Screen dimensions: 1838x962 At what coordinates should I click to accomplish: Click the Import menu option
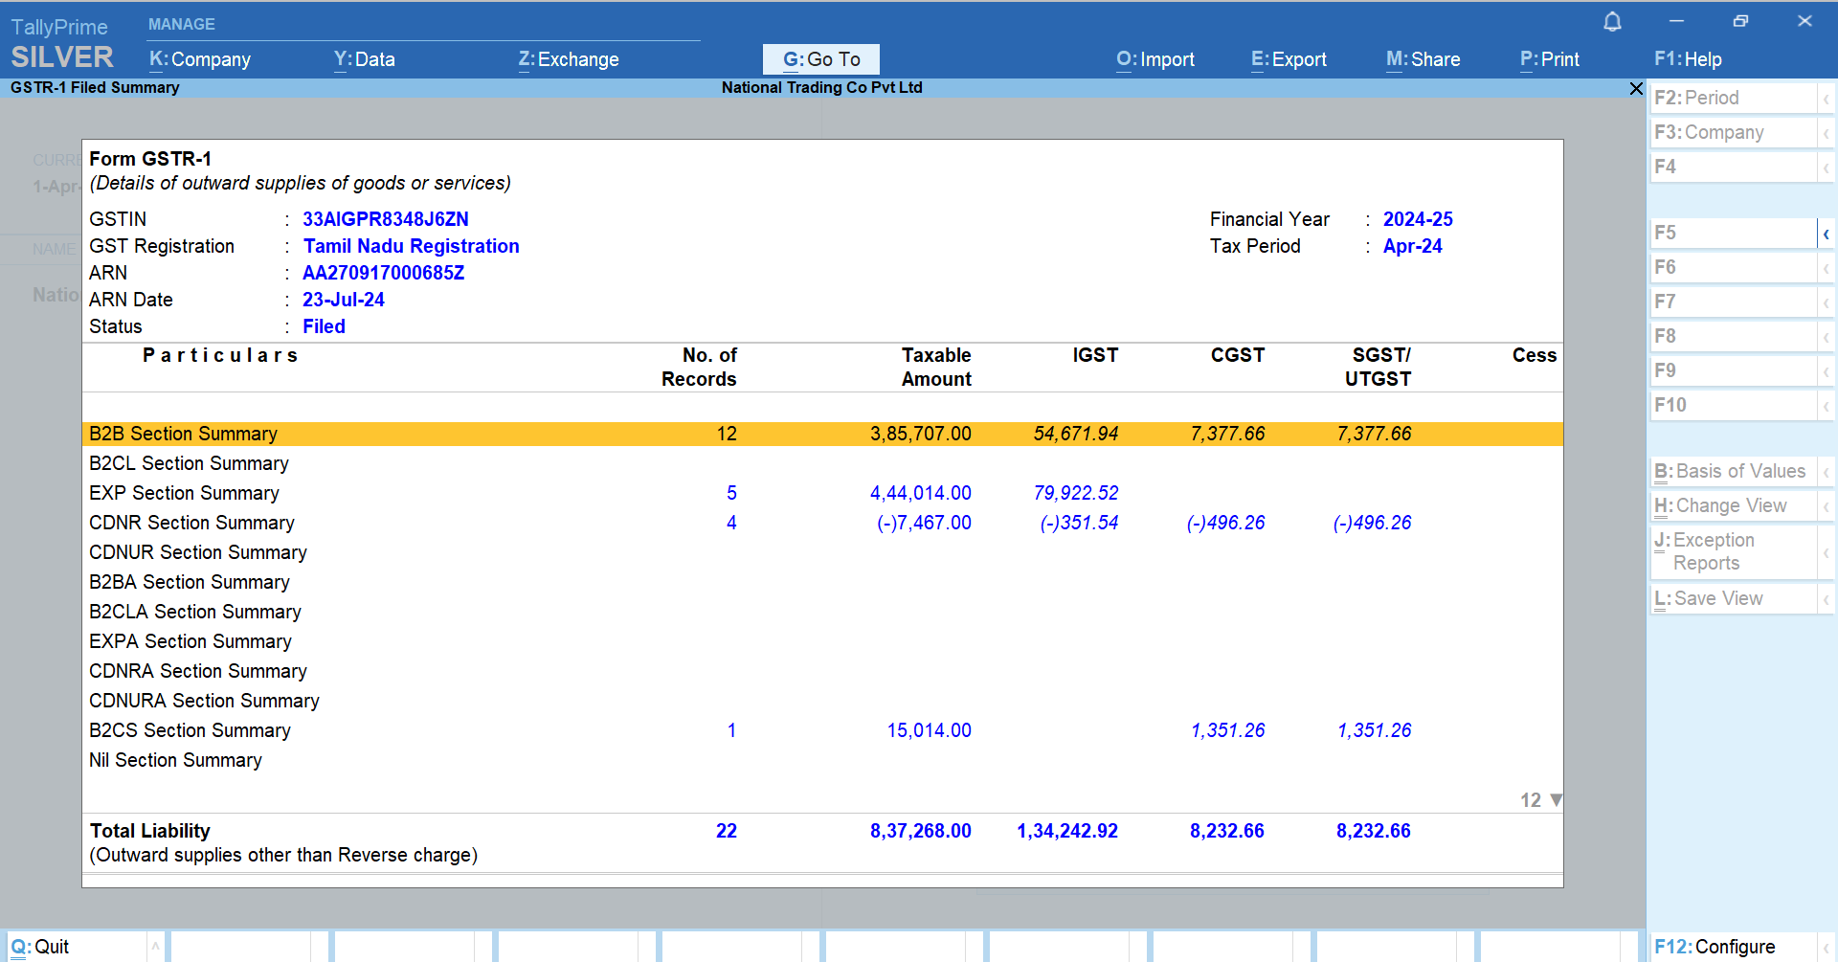(1154, 59)
